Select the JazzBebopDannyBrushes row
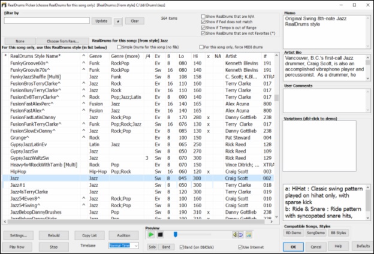The image size is (374, 254). (x=138, y=212)
